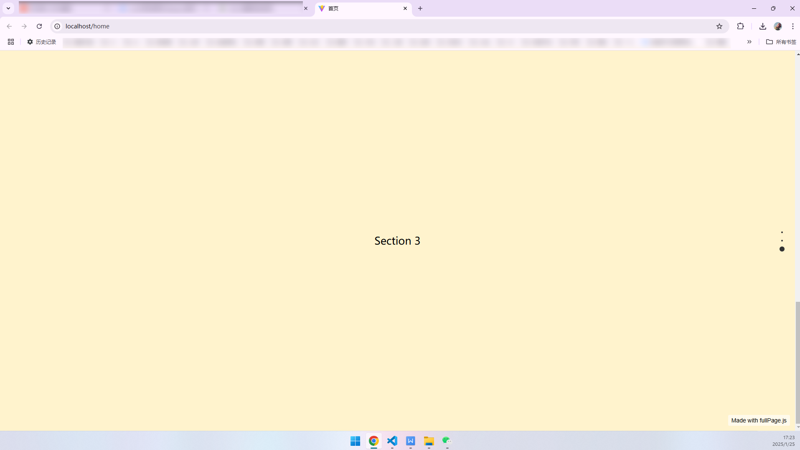Minimize the browser window
Screen dimensions: 800x450
click(x=754, y=8)
